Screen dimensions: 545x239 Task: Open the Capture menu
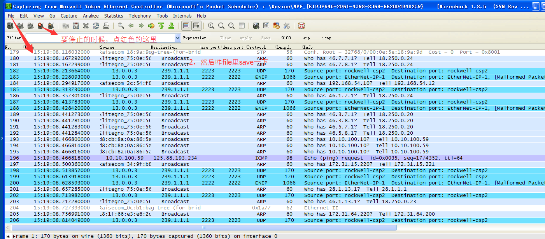69,16
